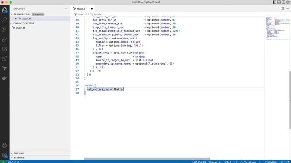Toggle secondary side bar layout icon
This screenshot has width=291, height=163.
[283, 2]
